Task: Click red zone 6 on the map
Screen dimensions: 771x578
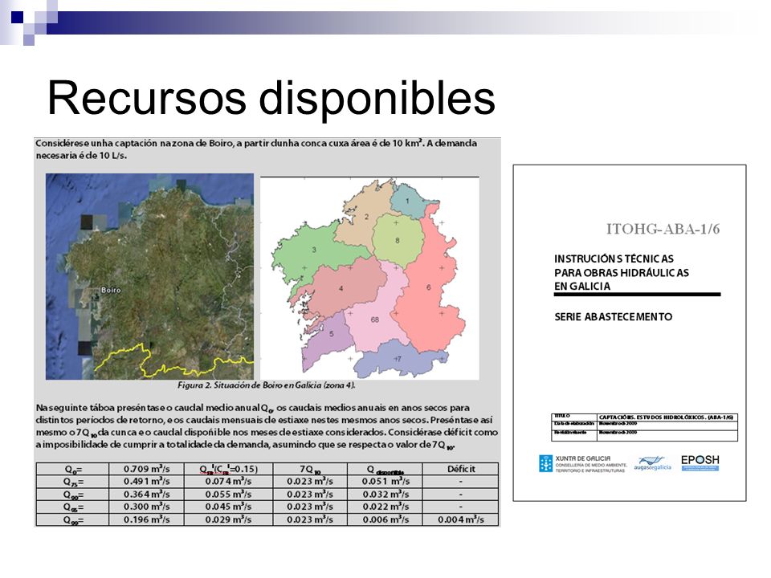Action: click(428, 287)
